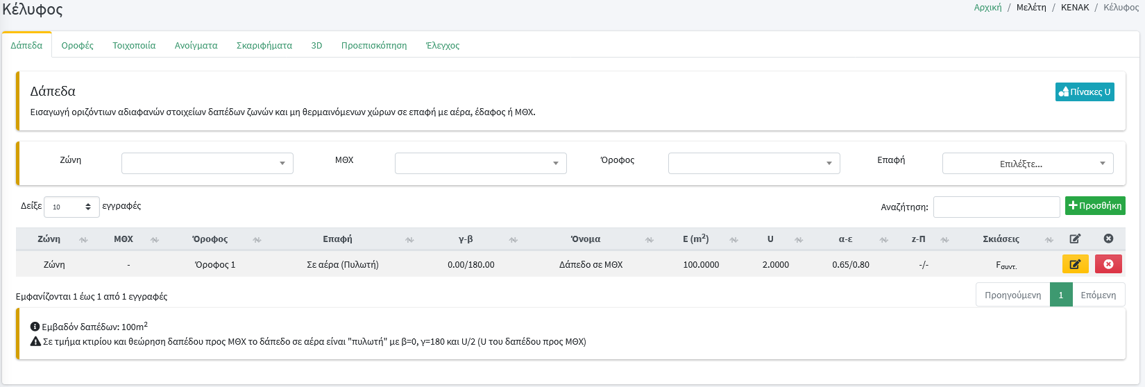This screenshot has height=387, width=1145.
Task: Open the Τοιχοποιία tab
Action: pos(134,46)
